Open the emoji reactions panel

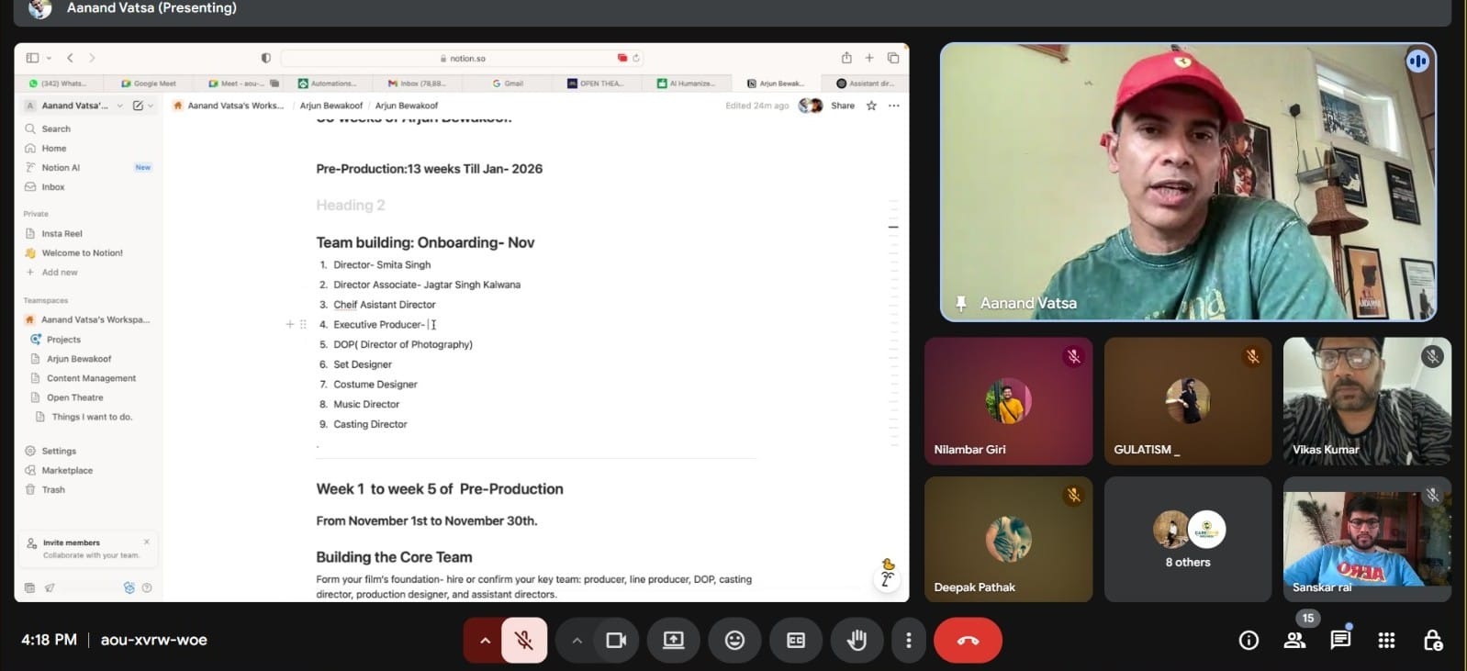point(734,641)
